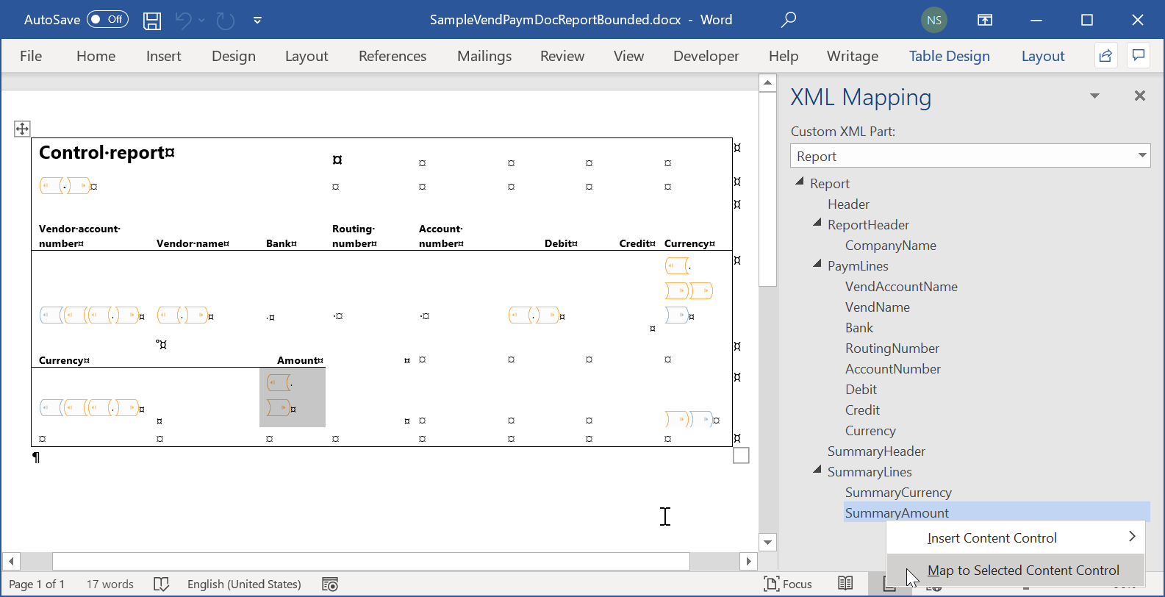The image size is (1165, 597).
Task: Switch to the Home tab
Action: click(x=96, y=56)
